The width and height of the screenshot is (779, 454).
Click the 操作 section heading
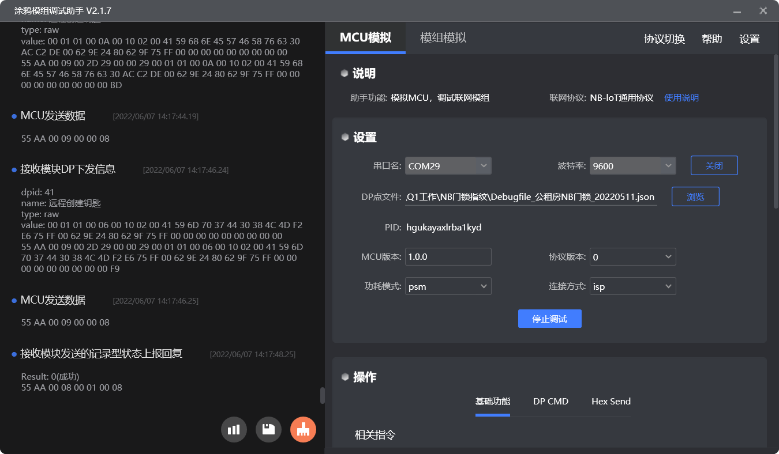tap(365, 377)
